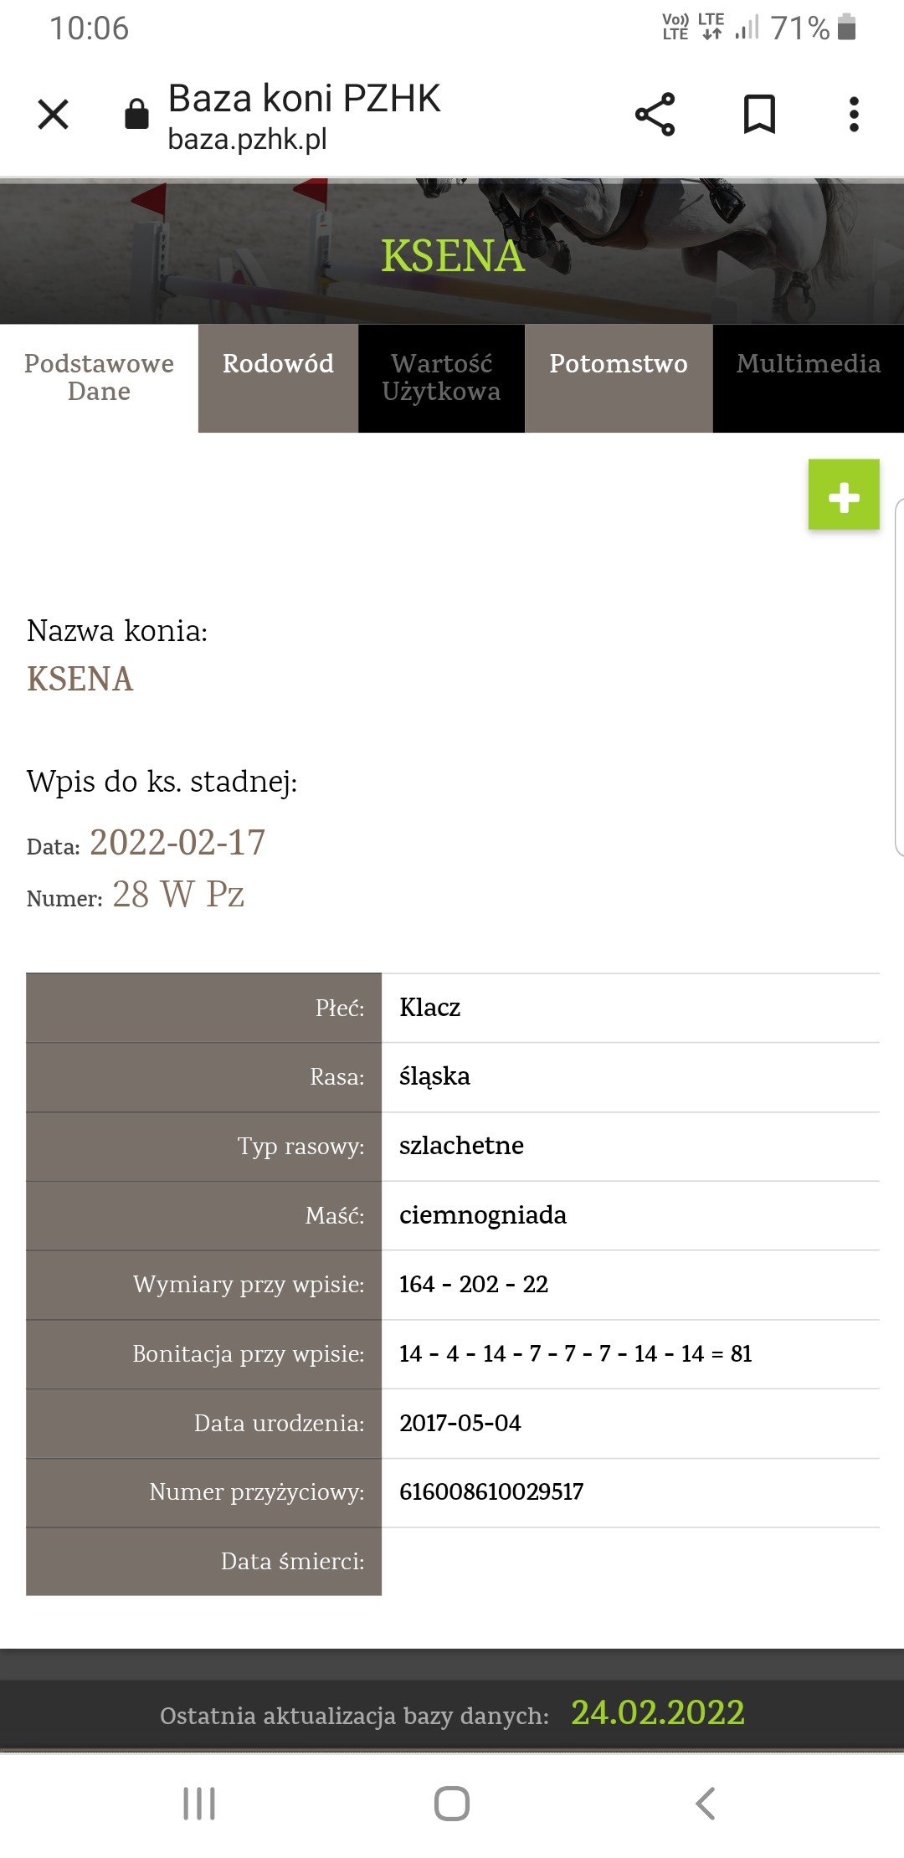
Task: Tap the Android recent apps button
Action: tap(199, 1803)
